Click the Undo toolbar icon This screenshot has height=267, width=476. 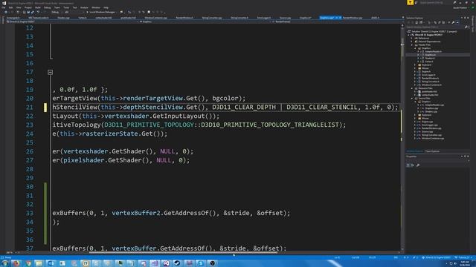tap(38, 12)
